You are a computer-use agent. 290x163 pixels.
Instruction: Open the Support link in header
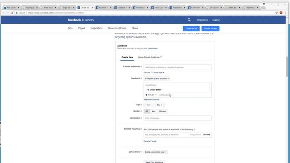tap(216, 20)
